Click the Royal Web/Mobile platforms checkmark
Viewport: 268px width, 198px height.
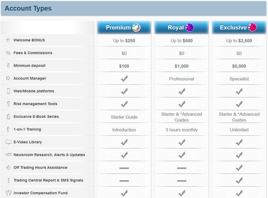pyautogui.click(x=182, y=91)
